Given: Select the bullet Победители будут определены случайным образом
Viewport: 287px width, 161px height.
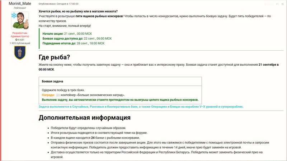Looking at the screenshot, I should click(x=88, y=128).
